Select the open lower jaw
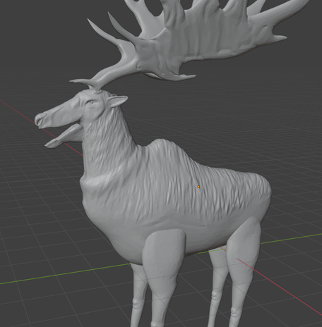This screenshot has height=327, width=322. (x=62, y=137)
